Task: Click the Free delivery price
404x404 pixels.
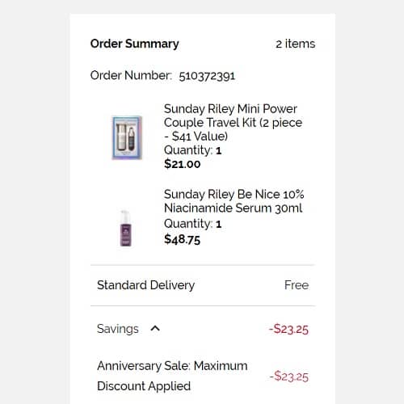Action: pos(297,285)
